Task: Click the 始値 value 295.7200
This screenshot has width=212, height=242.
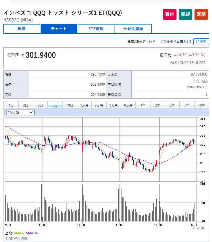Action: (98, 74)
